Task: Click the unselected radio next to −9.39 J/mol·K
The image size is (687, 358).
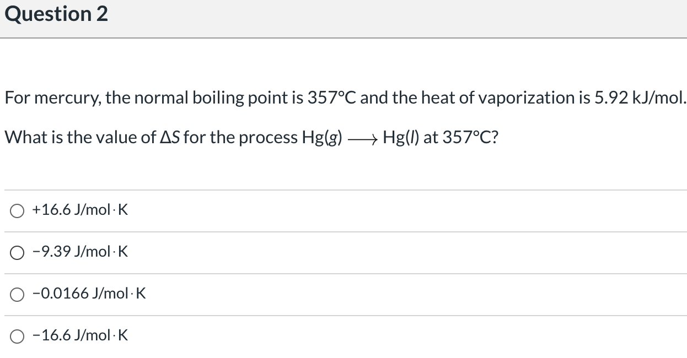Action: [17, 252]
